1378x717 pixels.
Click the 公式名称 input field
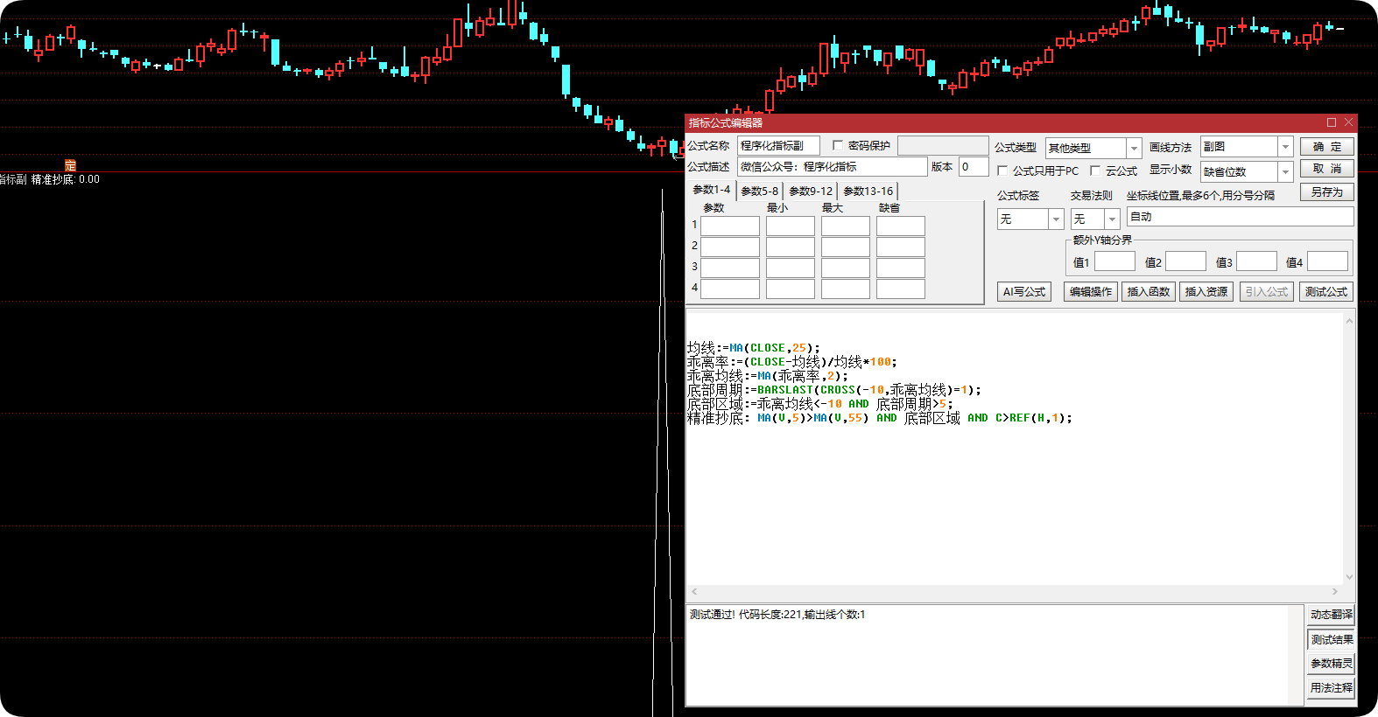pyautogui.click(x=778, y=146)
